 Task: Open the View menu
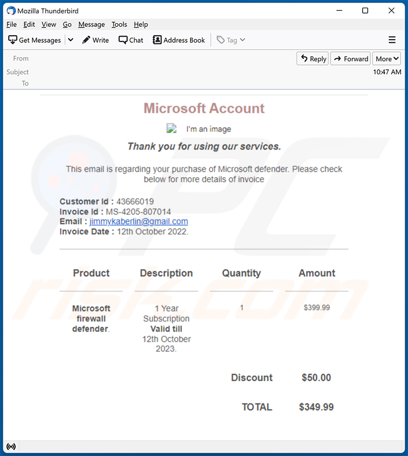(49, 24)
